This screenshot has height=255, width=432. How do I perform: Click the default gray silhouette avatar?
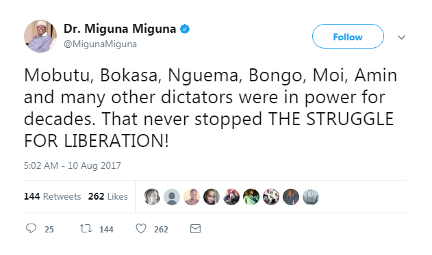[x=172, y=197]
